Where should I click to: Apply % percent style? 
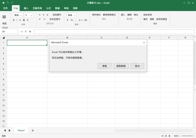[x=72, y=20]
